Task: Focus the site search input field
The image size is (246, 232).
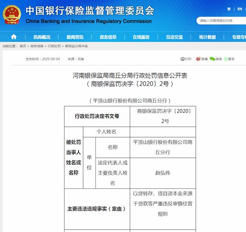Action: [221, 21]
